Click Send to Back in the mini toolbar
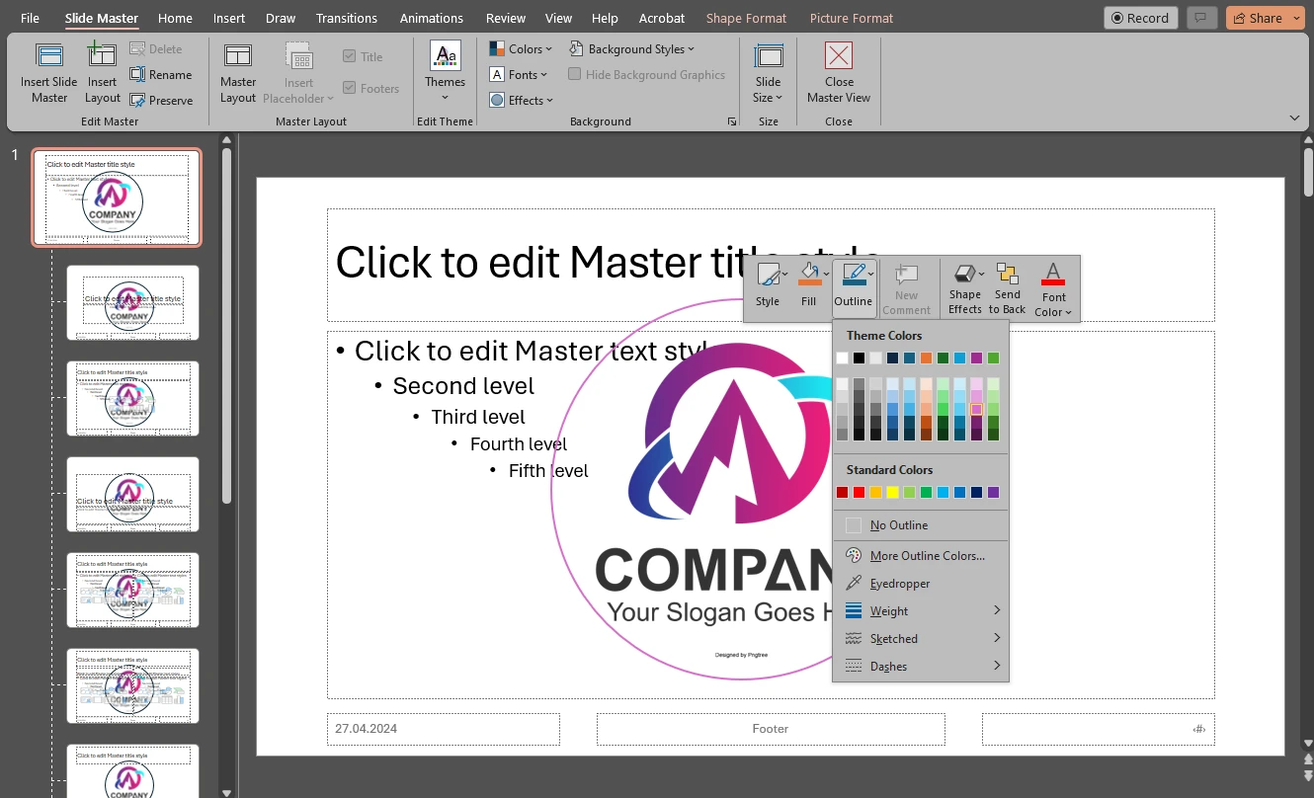The height and width of the screenshot is (798, 1314). coord(1007,286)
